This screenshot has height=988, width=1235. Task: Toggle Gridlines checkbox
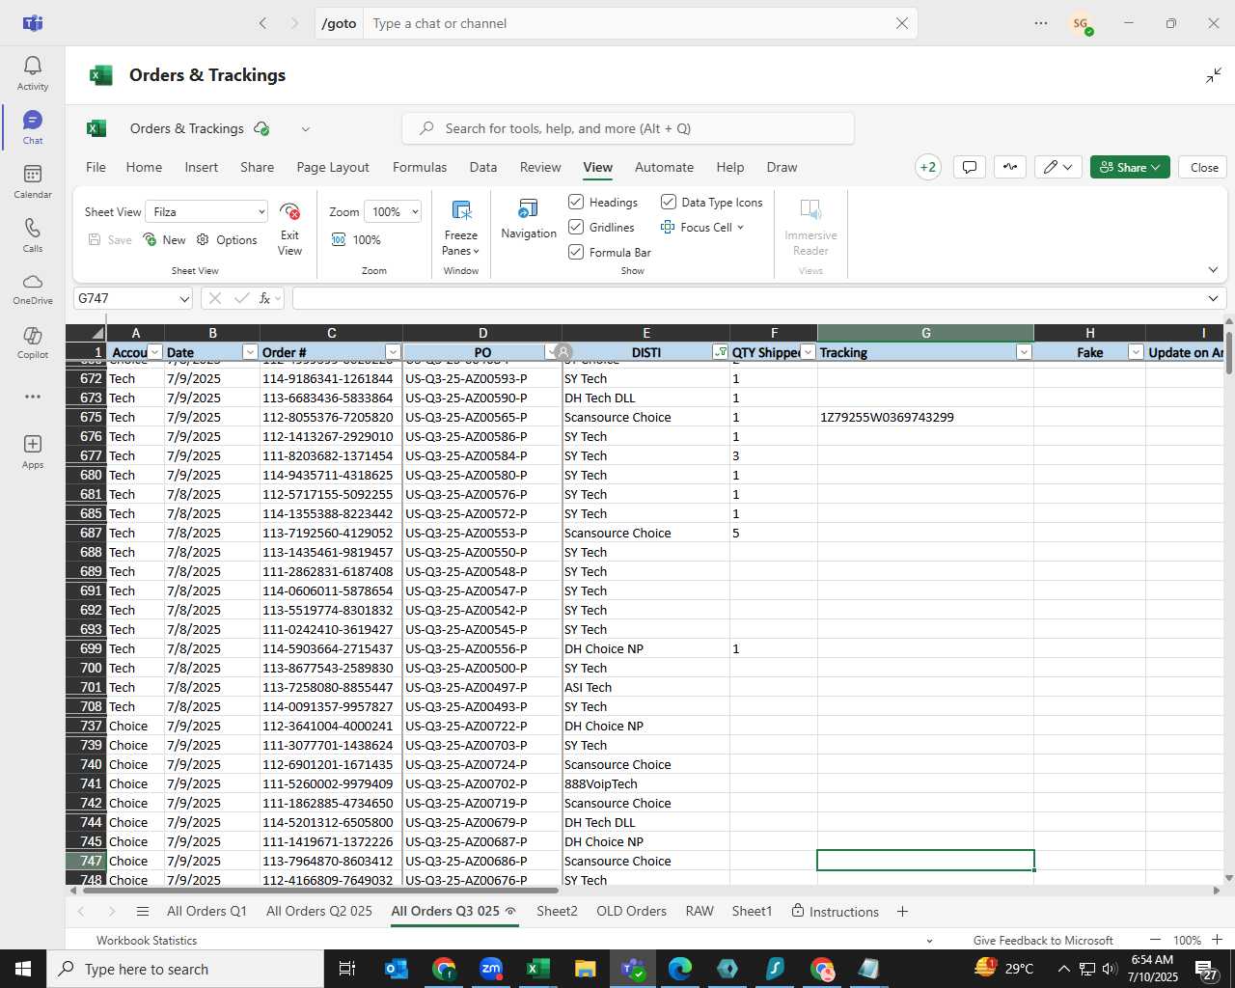pos(576,227)
